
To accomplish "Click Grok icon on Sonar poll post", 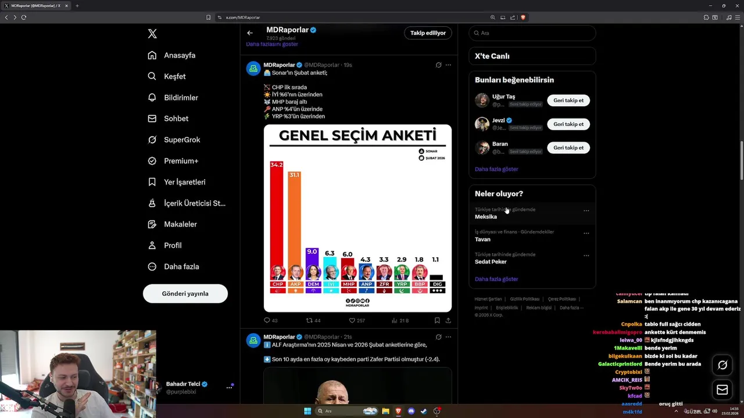I will click(438, 65).
